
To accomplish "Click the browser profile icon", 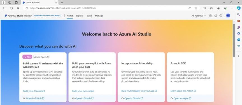I will (3, 3).
